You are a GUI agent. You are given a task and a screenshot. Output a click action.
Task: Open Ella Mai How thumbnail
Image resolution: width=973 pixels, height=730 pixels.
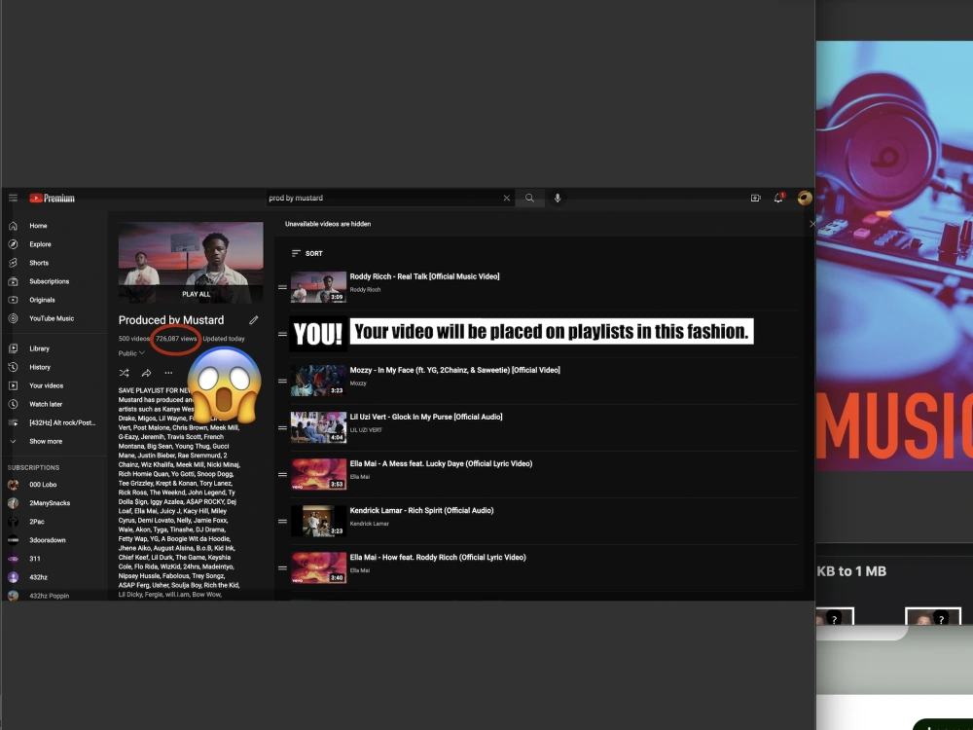(x=318, y=568)
